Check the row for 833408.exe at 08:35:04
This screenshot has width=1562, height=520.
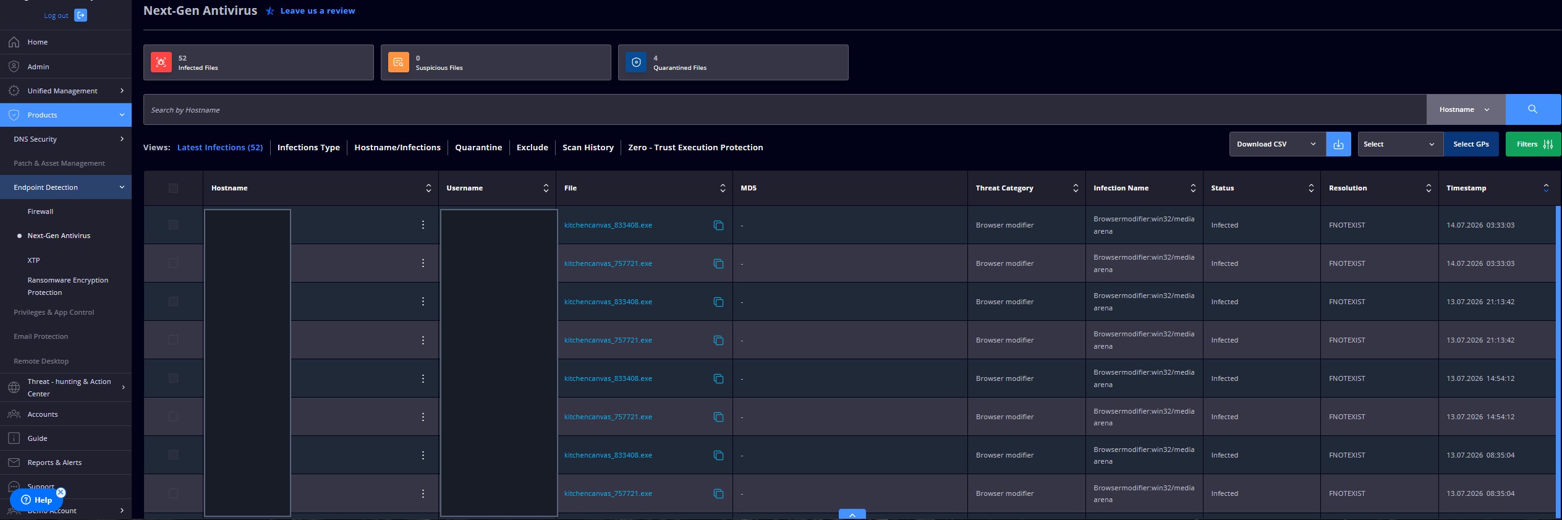(173, 455)
